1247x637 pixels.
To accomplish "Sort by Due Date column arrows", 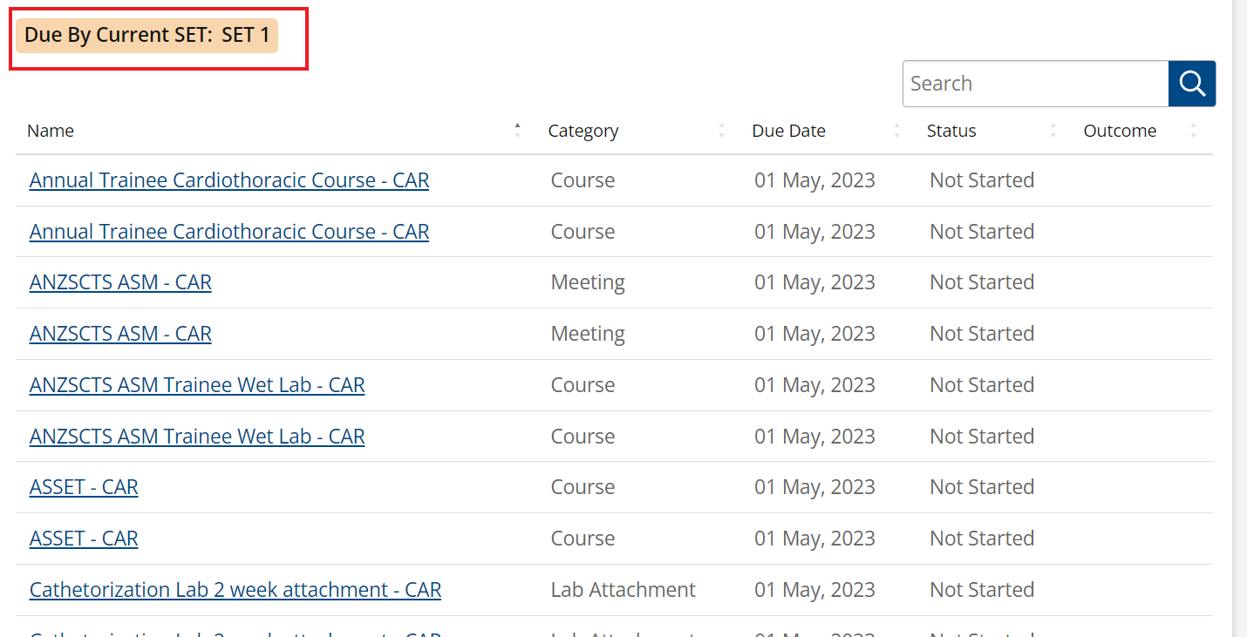I will 897,131.
